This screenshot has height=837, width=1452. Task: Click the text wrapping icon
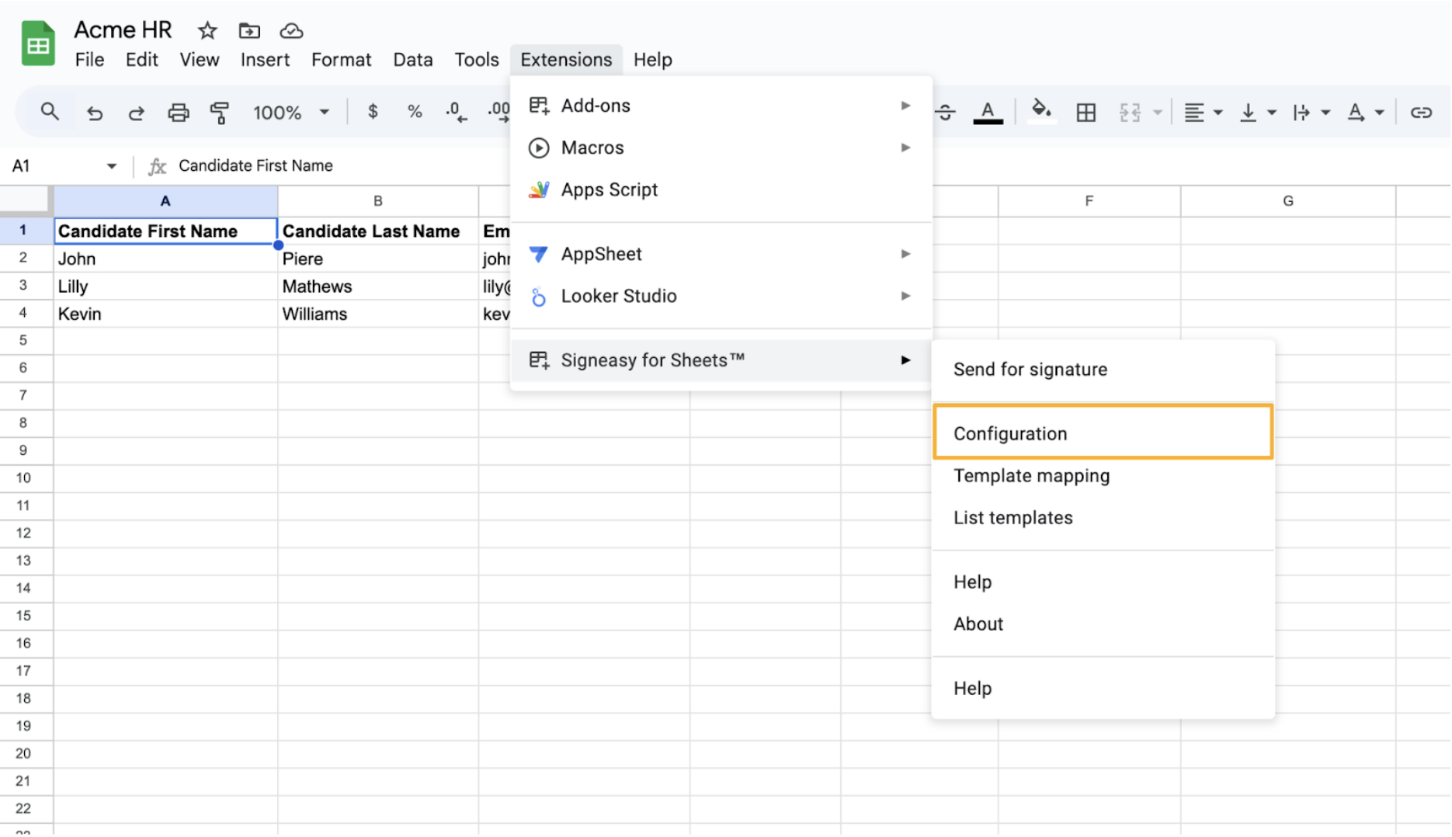pyautogui.click(x=1301, y=113)
